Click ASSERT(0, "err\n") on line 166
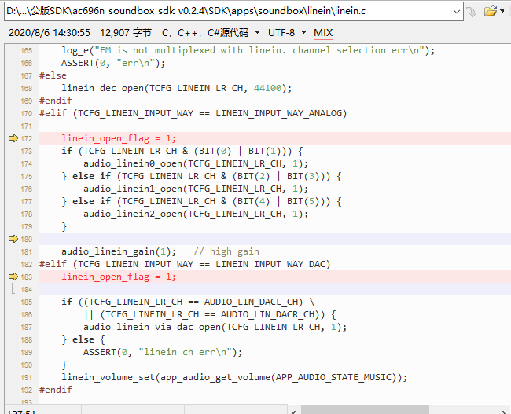Image resolution: width=511 pixels, height=414 pixels. (113, 63)
